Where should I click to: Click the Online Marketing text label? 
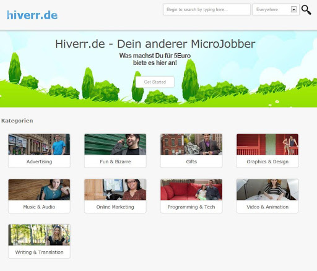(115, 207)
